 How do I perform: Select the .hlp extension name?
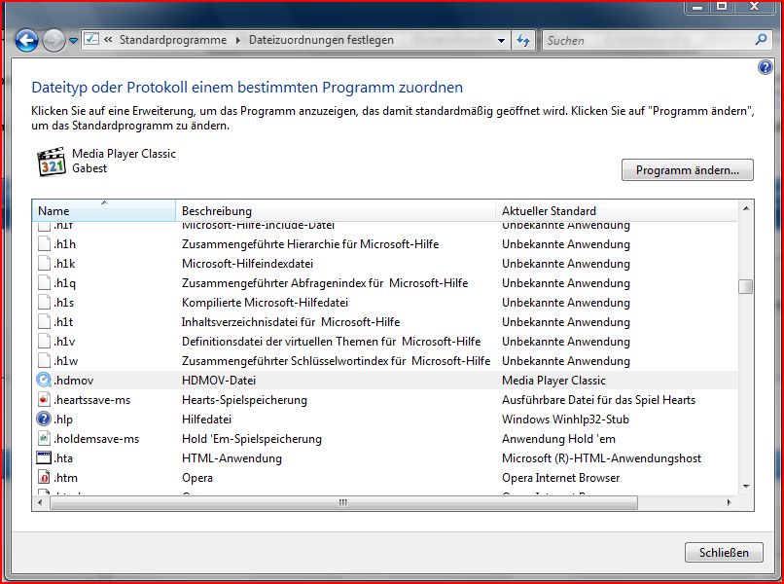point(63,420)
